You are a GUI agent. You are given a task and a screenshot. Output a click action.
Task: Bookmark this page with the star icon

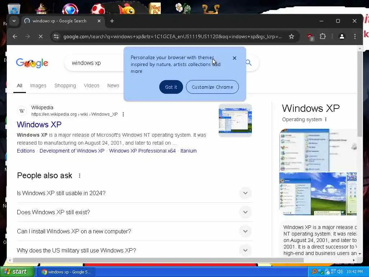[291, 36]
